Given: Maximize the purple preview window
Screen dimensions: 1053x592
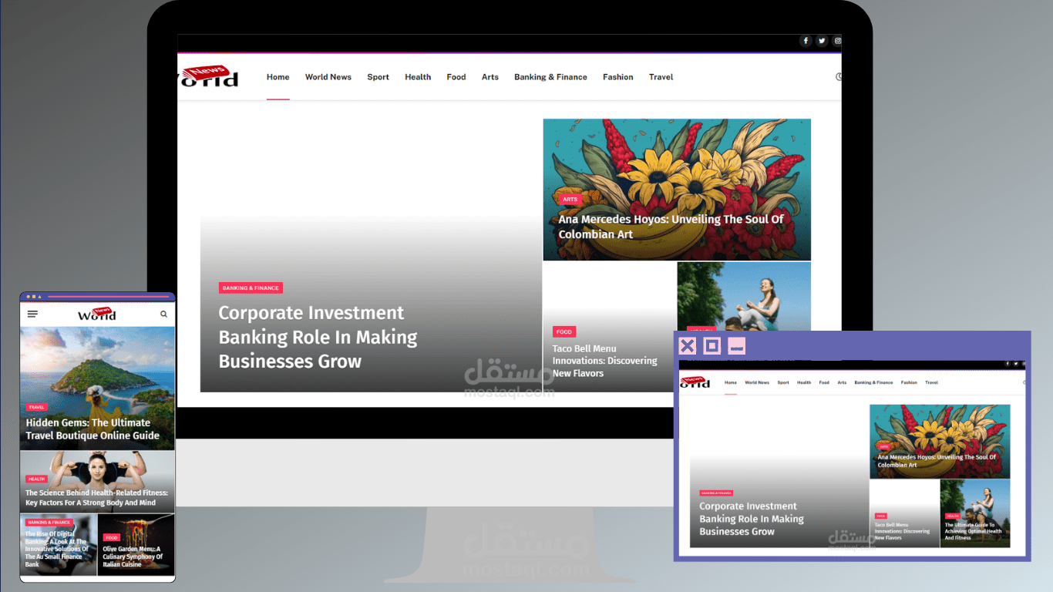Looking at the screenshot, I should tap(712, 346).
